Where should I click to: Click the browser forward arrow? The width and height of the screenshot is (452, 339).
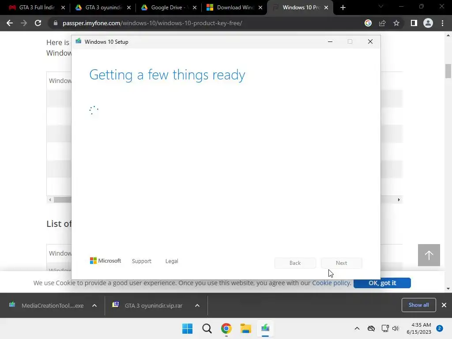(24, 23)
